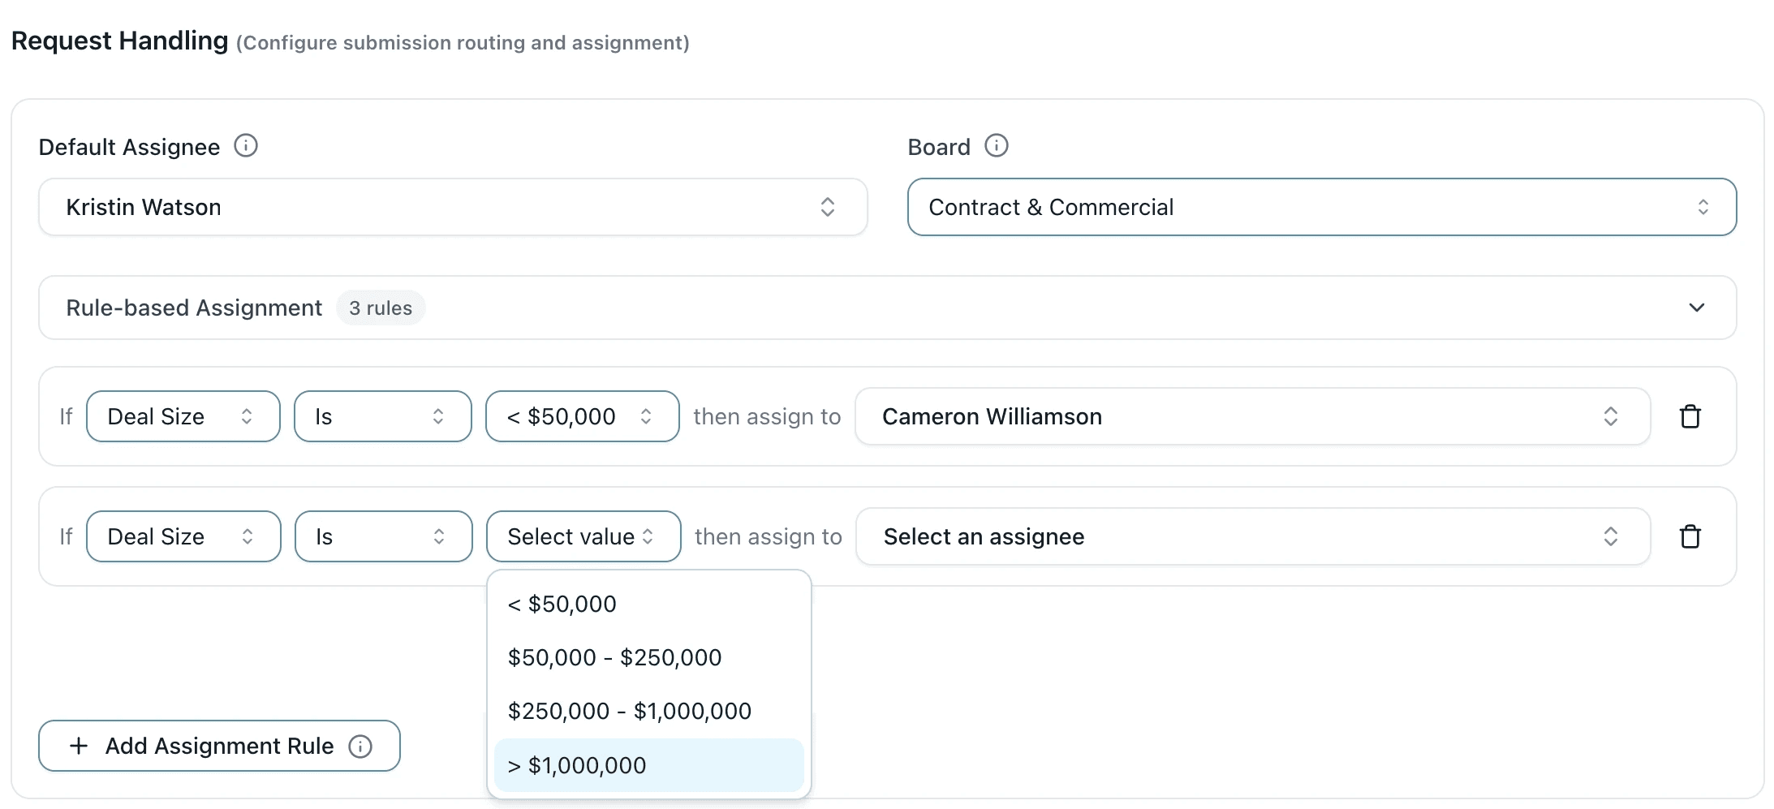Open first rule's < $50,000 value dropdown
1774x809 pixels.
coord(582,416)
